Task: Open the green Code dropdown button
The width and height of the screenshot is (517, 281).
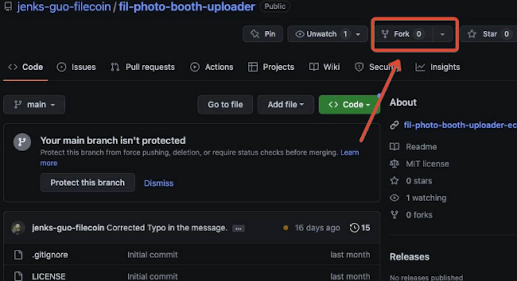Action: [x=349, y=105]
